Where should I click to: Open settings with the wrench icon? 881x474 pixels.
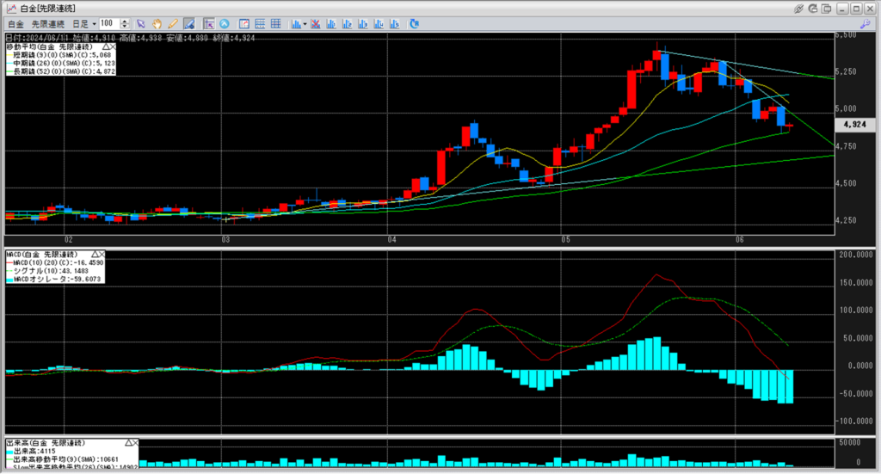(x=870, y=23)
